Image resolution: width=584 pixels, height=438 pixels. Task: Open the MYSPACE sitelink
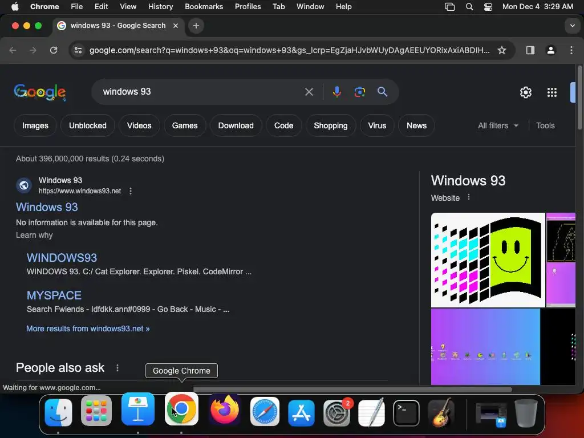(54, 295)
